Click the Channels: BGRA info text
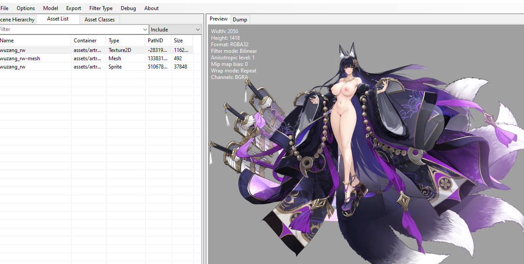This screenshot has width=524, height=264. pos(229,77)
